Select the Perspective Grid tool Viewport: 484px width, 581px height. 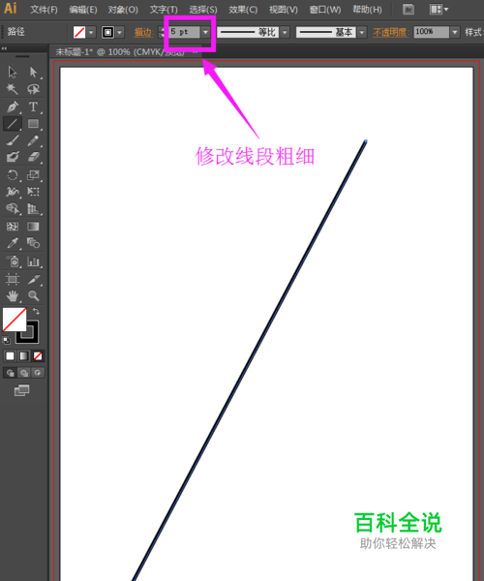[x=33, y=208]
